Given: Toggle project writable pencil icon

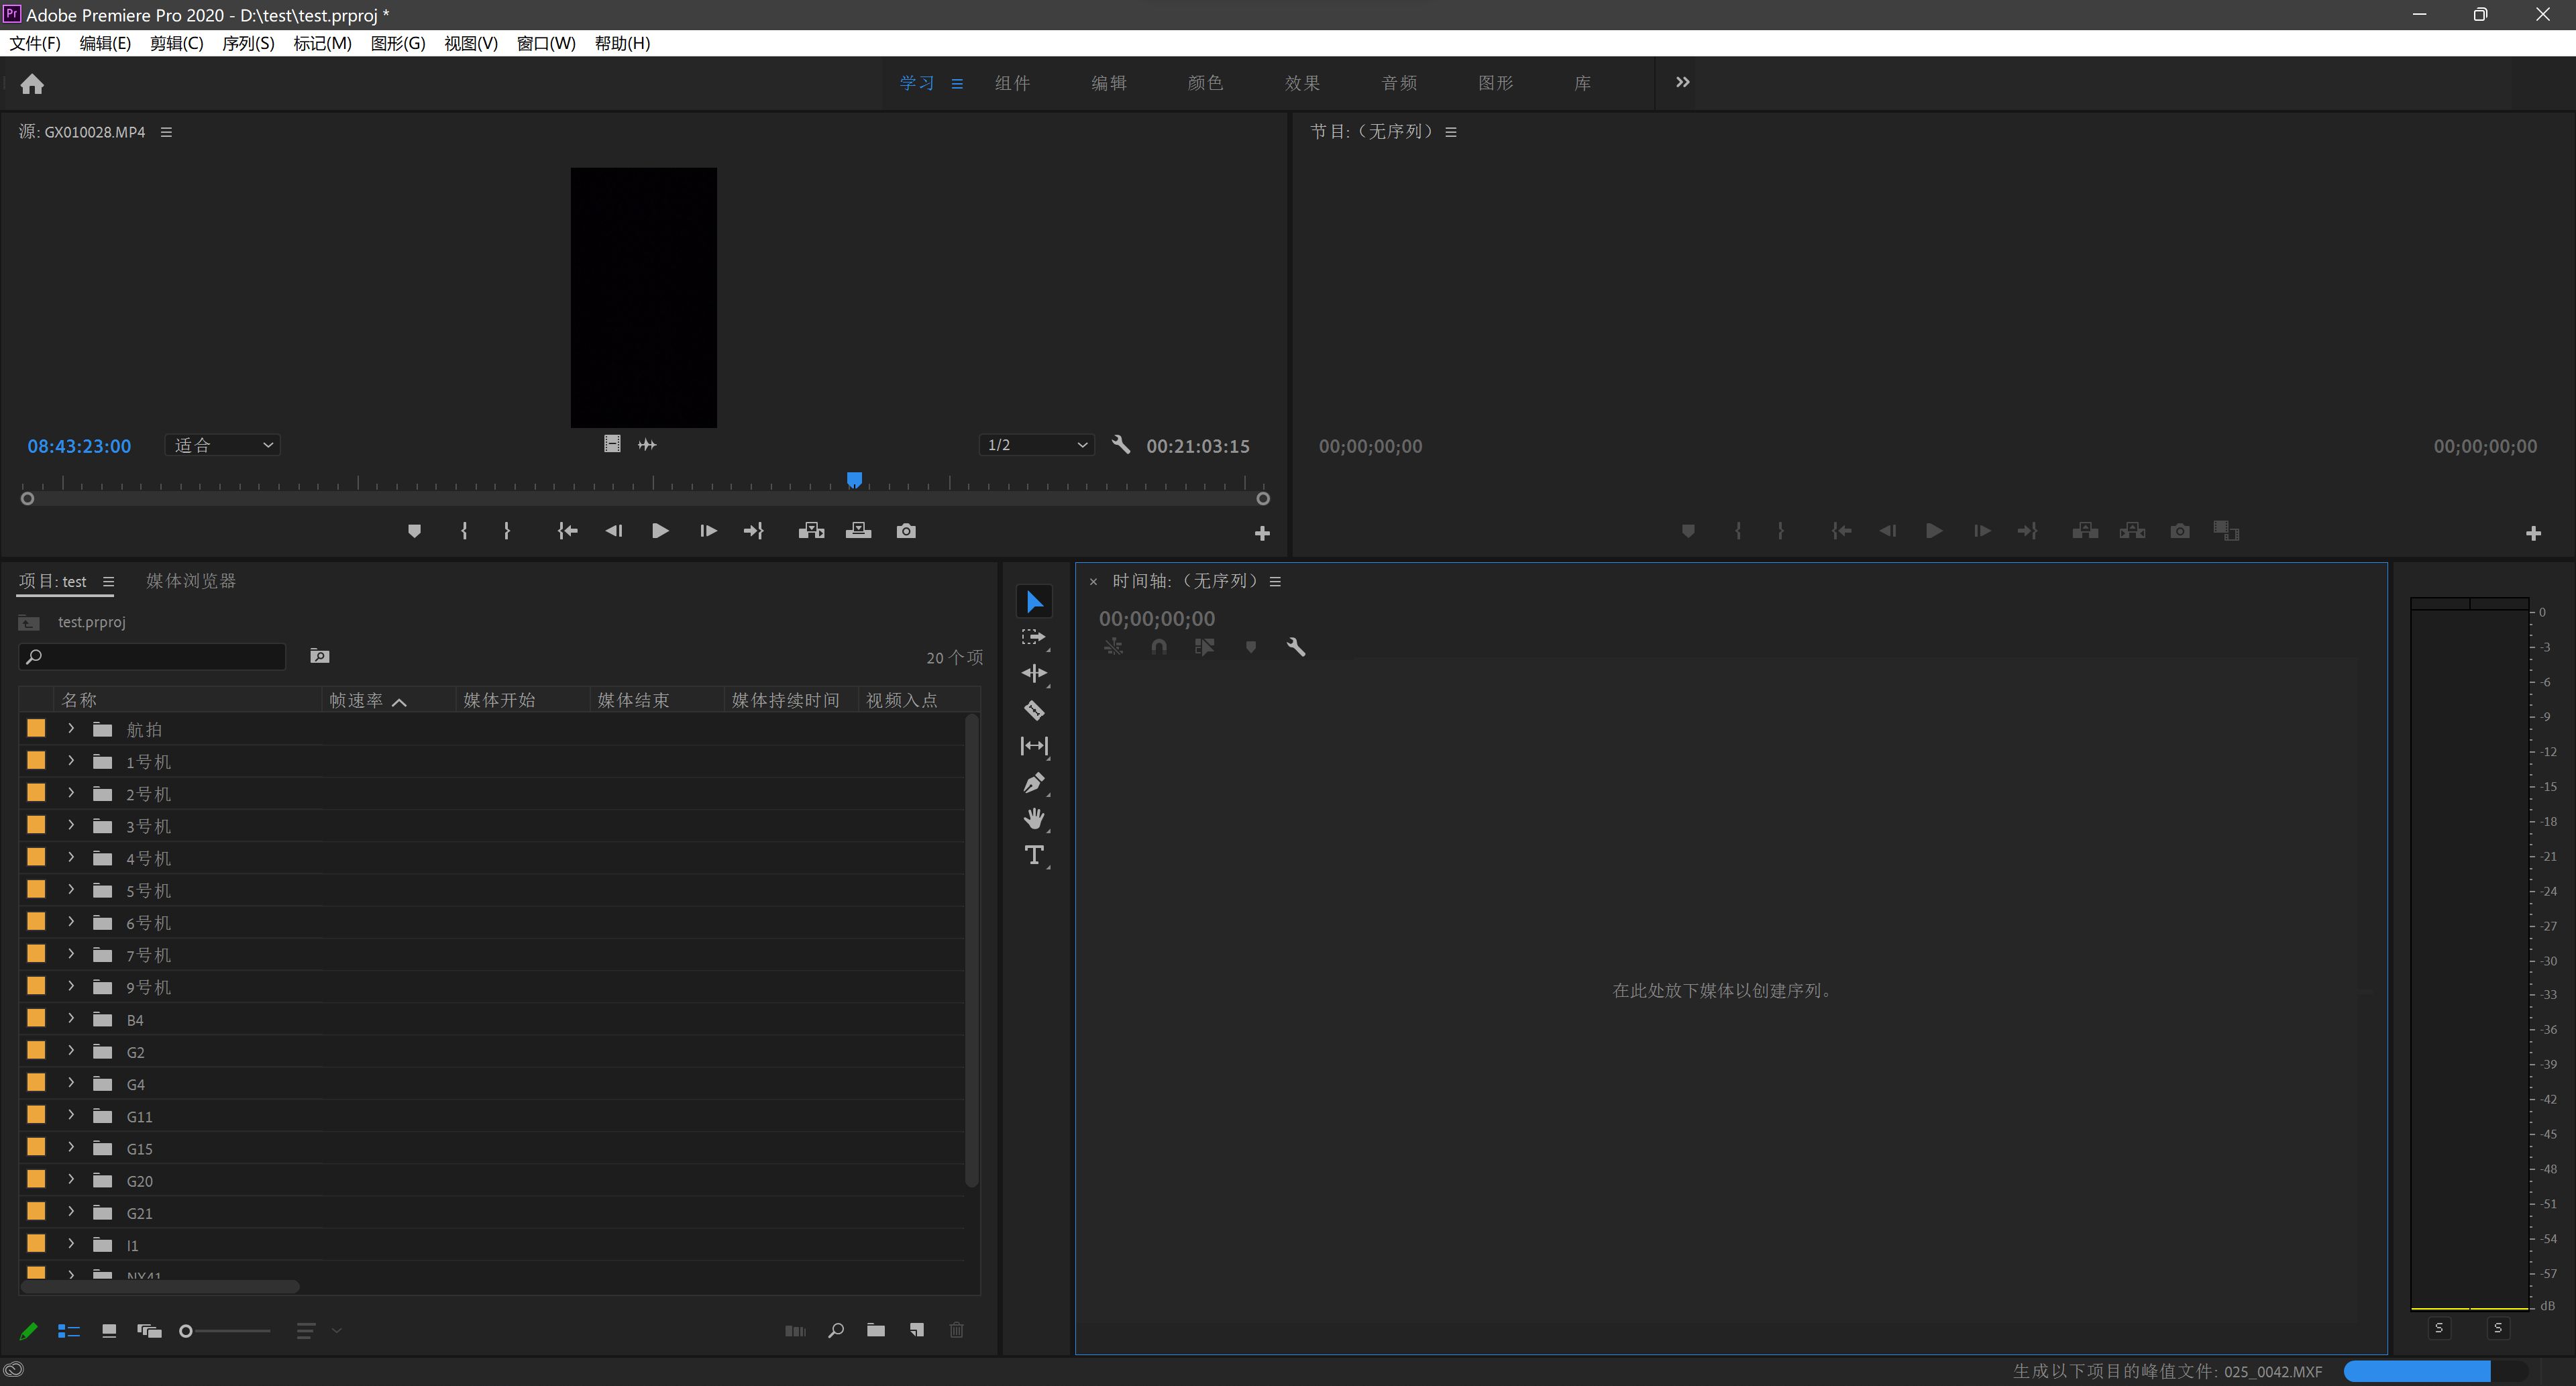Looking at the screenshot, I should click(x=28, y=1331).
